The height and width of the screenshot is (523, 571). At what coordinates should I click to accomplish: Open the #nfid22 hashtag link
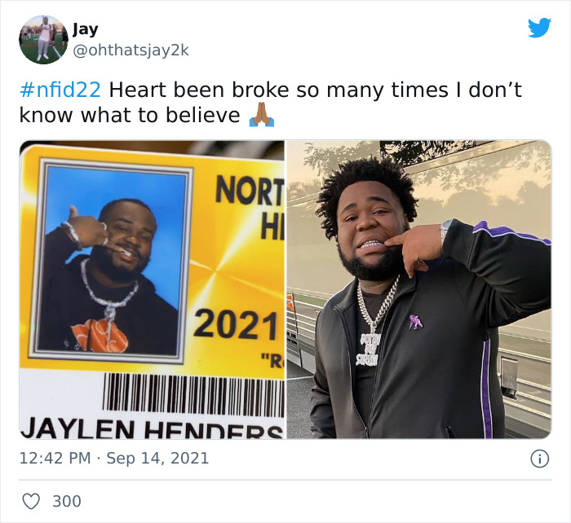click(x=60, y=90)
